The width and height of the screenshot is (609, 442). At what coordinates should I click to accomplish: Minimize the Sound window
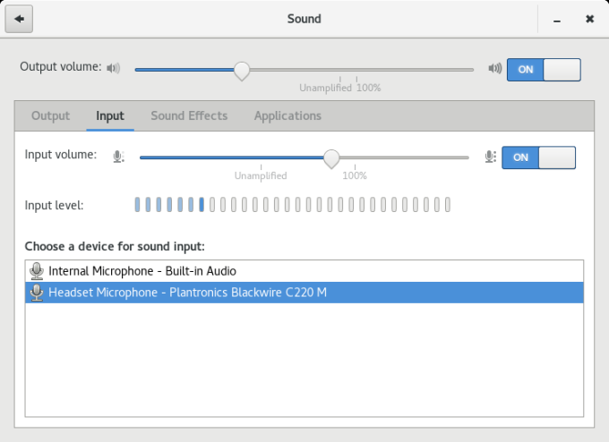(556, 19)
